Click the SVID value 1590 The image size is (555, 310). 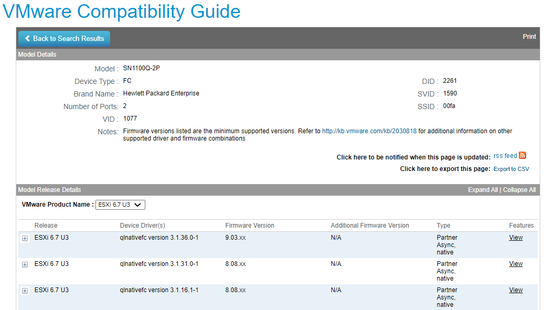pyautogui.click(x=450, y=93)
